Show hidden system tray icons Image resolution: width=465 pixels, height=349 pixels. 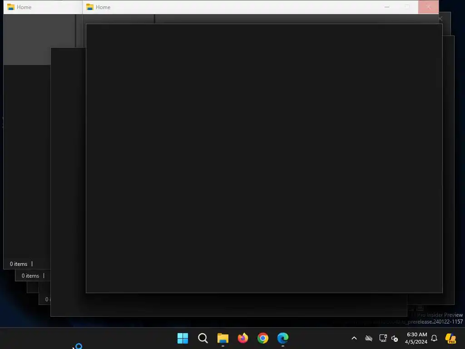354,338
